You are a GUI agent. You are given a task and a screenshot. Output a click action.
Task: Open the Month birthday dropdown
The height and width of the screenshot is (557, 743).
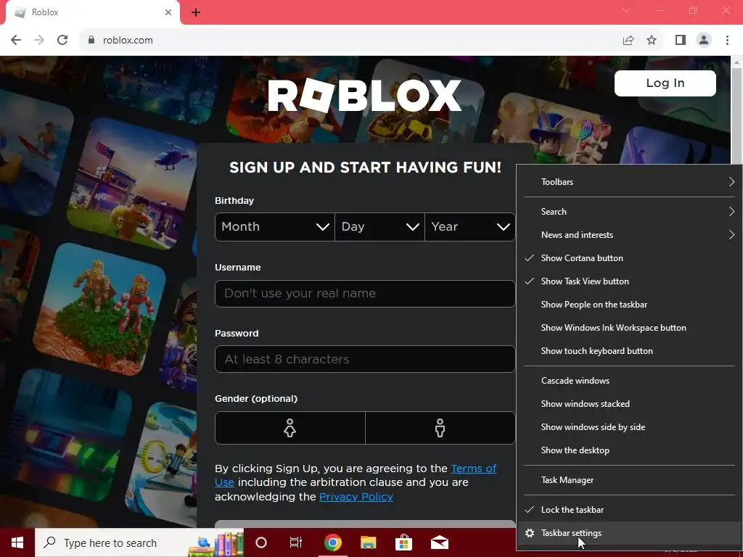pos(275,227)
